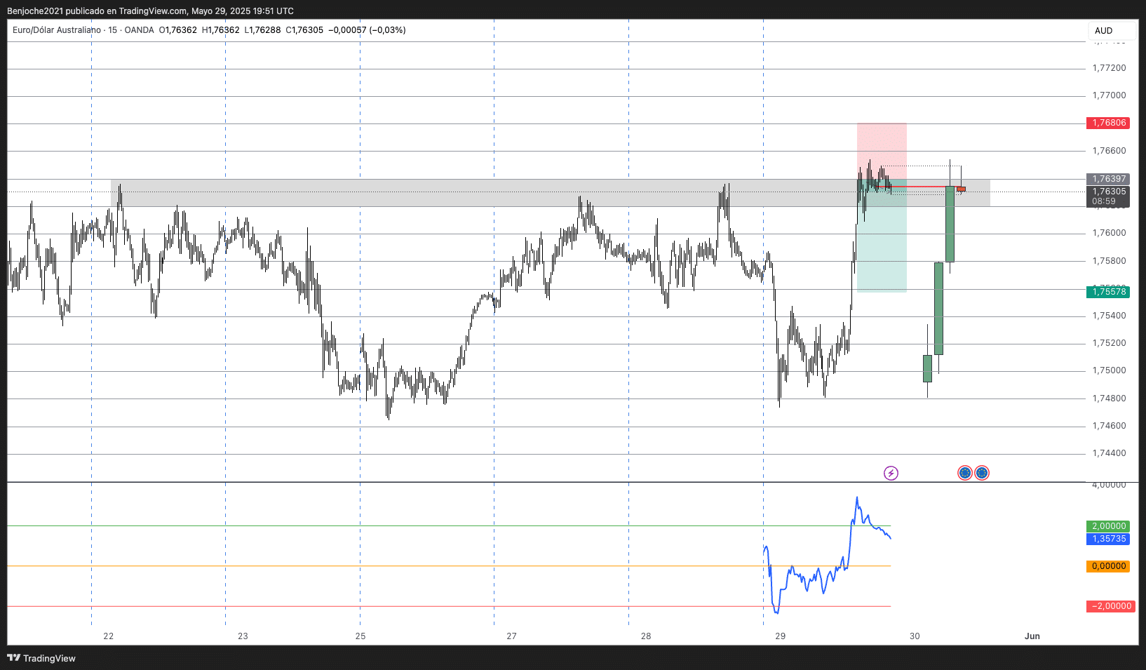The height and width of the screenshot is (670, 1146).
Task: Click the blue 1,35735 indicator value label
Action: (1108, 539)
